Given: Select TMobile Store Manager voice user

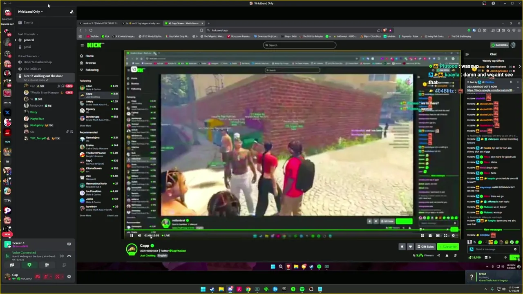Looking at the screenshot, I should (x=49, y=93).
